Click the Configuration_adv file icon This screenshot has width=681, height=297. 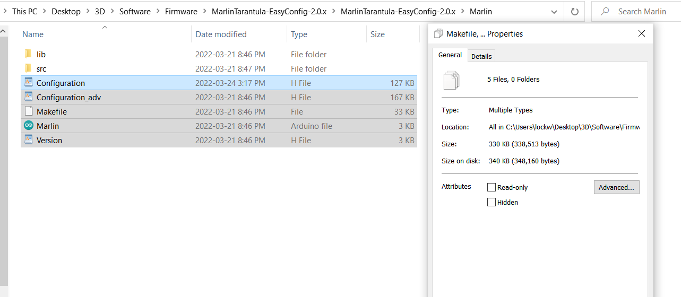point(29,97)
